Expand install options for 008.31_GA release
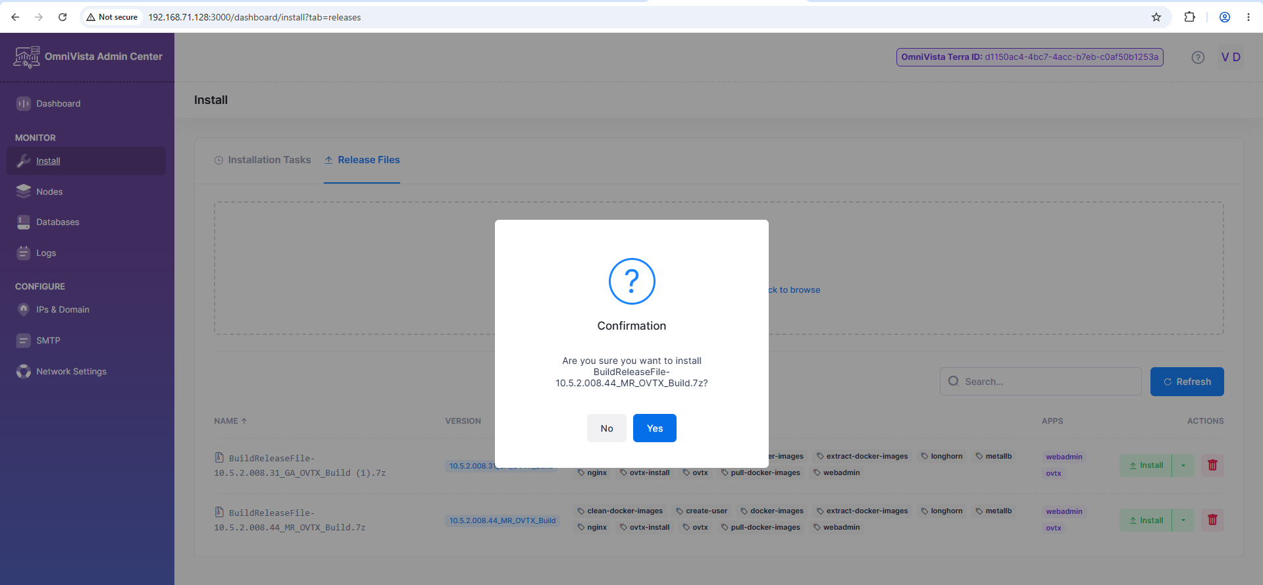The image size is (1263, 585). coord(1183,465)
